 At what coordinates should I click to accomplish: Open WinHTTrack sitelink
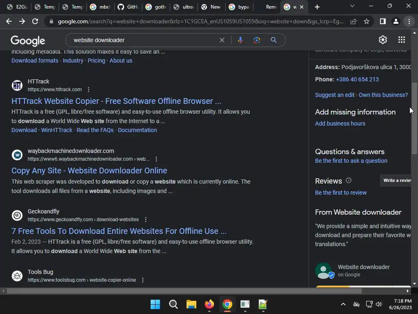coord(56,130)
